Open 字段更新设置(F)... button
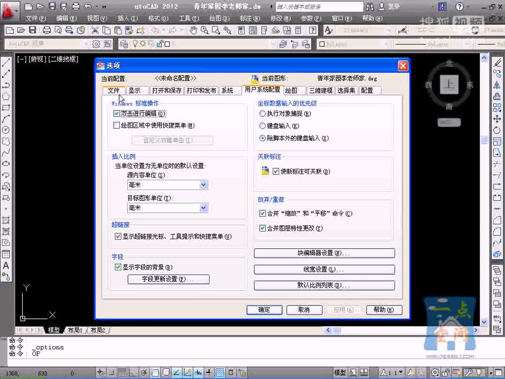The width and height of the screenshot is (505, 379). [169, 279]
